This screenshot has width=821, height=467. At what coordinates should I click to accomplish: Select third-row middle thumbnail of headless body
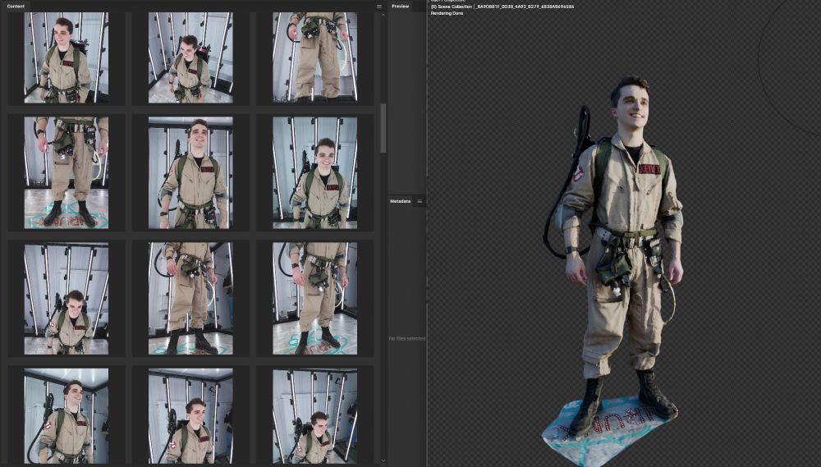(190, 299)
